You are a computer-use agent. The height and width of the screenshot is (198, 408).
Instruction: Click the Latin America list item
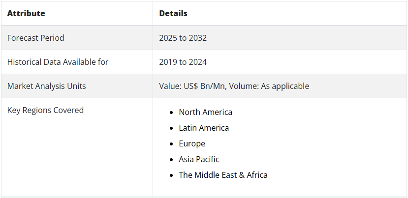click(204, 128)
